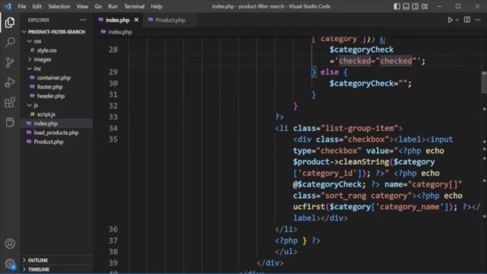The width and height of the screenshot is (487, 274).
Task: Collapse the inc folder
Action: (56, 68)
